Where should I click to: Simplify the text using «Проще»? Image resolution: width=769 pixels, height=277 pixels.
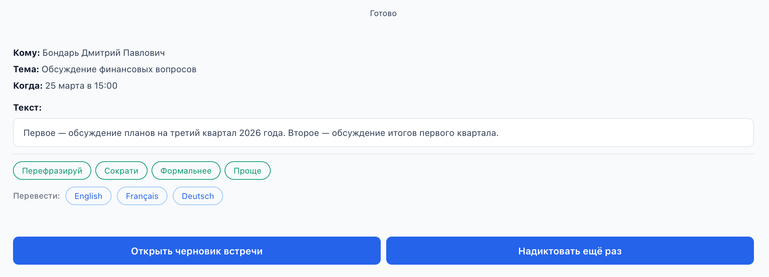(x=247, y=171)
